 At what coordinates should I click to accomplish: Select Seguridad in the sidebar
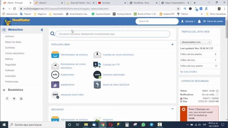click(10, 65)
